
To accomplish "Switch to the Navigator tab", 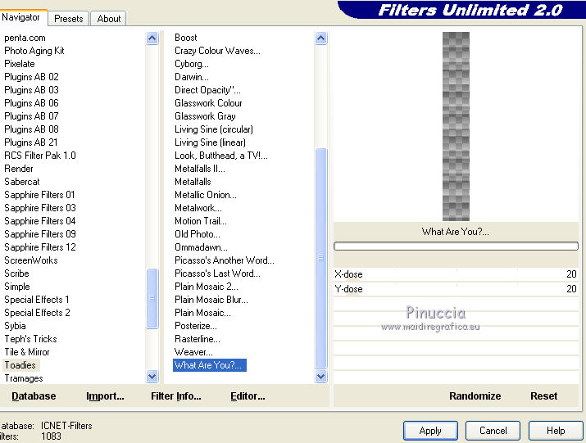I will 22,17.
